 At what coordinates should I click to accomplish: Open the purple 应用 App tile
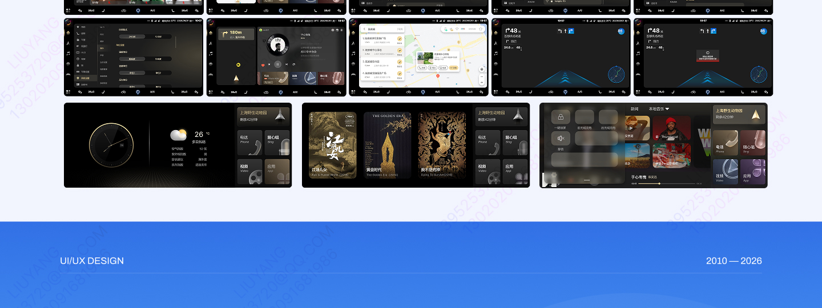click(753, 171)
